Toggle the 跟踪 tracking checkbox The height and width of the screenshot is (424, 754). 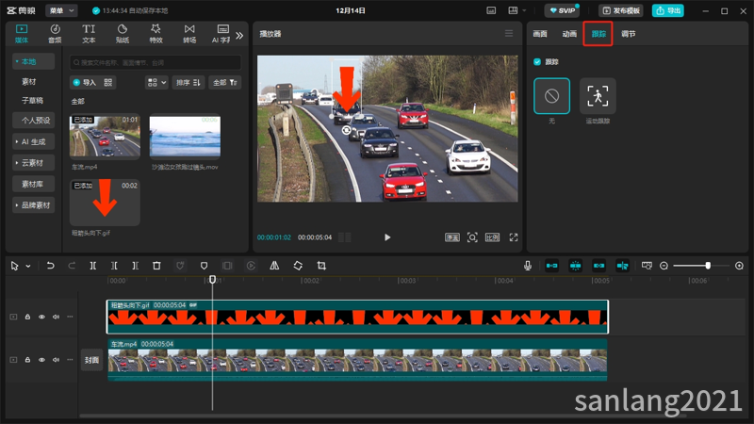click(537, 61)
